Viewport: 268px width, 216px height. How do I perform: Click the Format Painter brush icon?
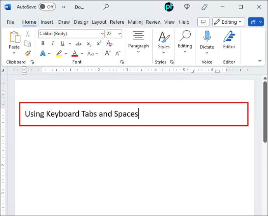[28, 54]
